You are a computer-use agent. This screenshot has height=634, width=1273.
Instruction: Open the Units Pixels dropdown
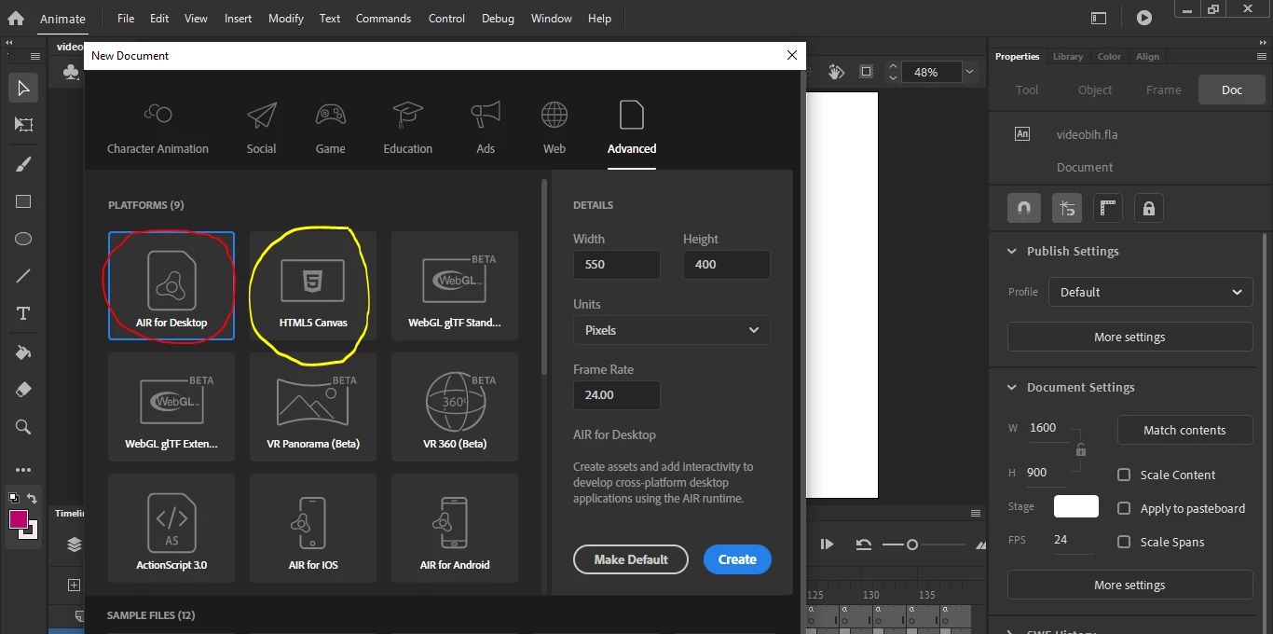pyautogui.click(x=672, y=330)
